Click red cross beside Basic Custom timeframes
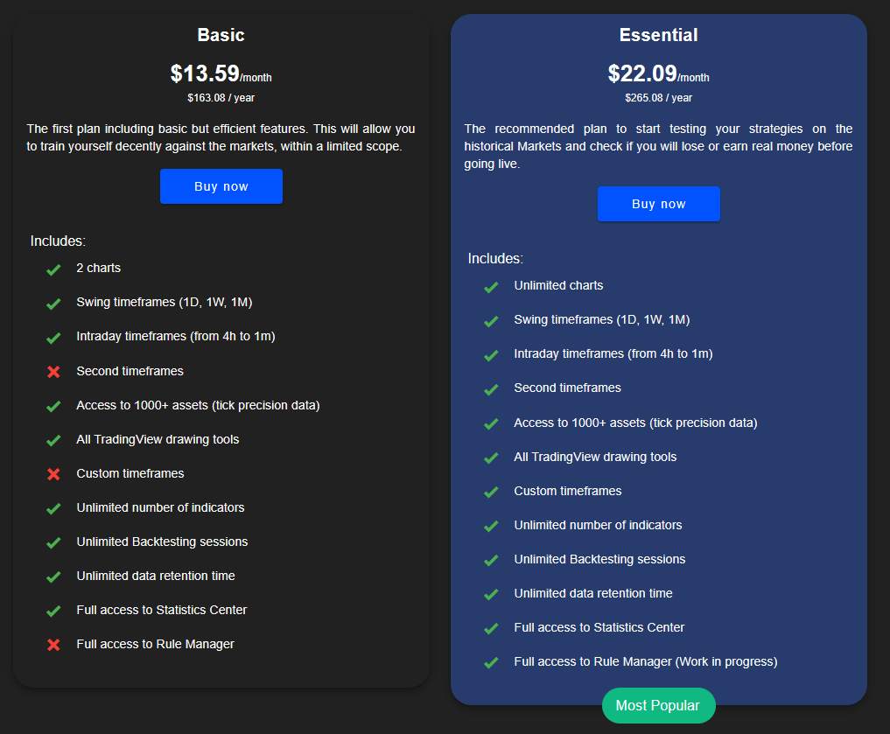890x734 pixels. (x=53, y=474)
